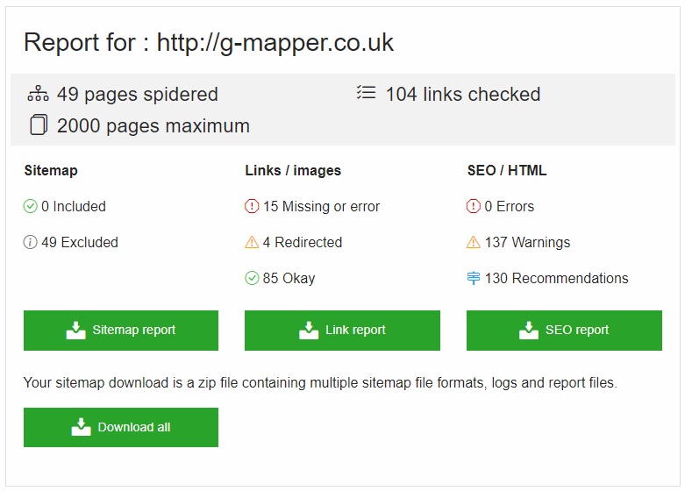Click the red error icon beside 0 Errors

coord(474,207)
